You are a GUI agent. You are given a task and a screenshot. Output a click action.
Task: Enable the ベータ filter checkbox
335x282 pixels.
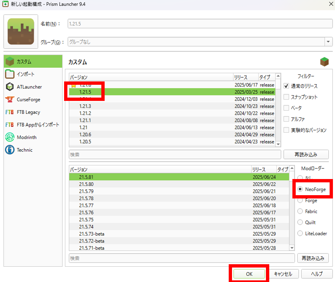click(286, 108)
